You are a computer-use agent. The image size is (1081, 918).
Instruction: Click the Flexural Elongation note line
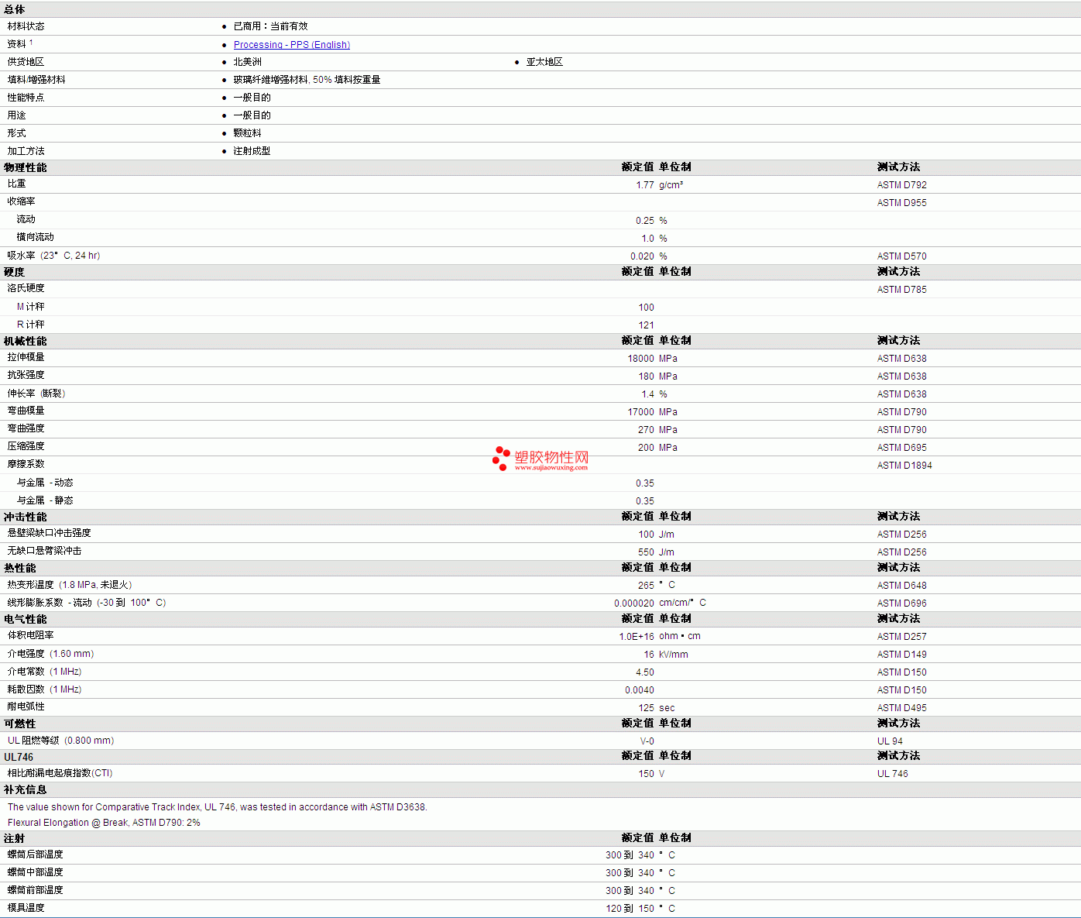pyautogui.click(x=104, y=823)
